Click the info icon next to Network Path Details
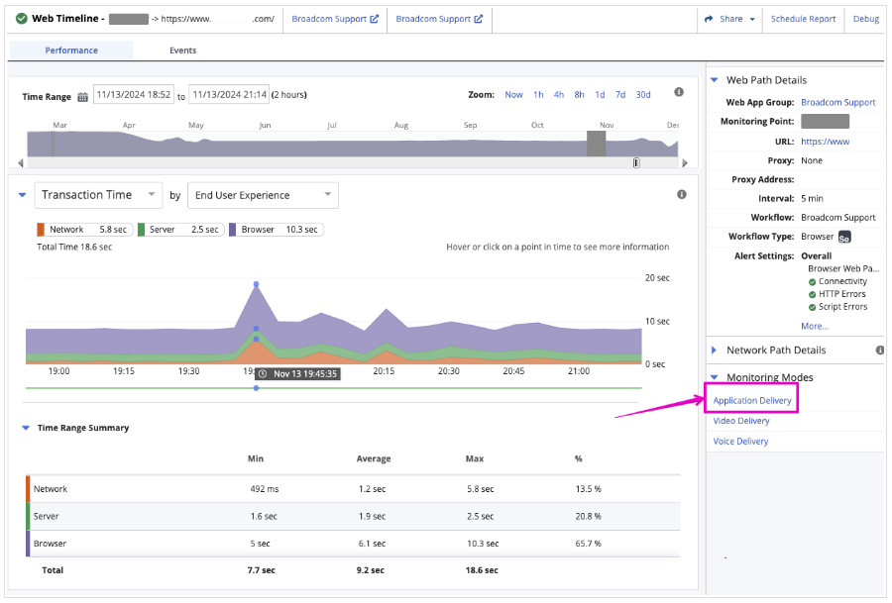Image resolution: width=892 pixels, height=603 pixels. point(880,350)
